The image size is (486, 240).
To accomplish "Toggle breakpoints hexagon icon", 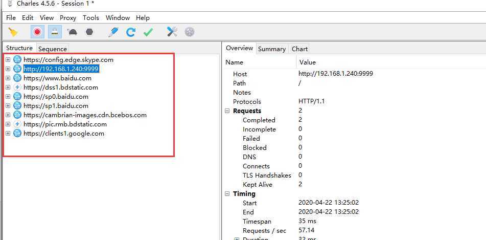I will (x=89, y=32).
